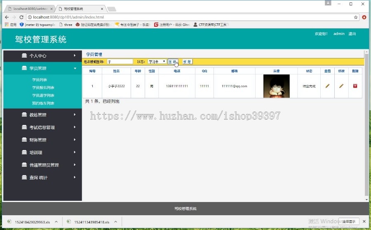371x230 pixels.
Task: Click the new tab button
Action: [x=112, y=9]
